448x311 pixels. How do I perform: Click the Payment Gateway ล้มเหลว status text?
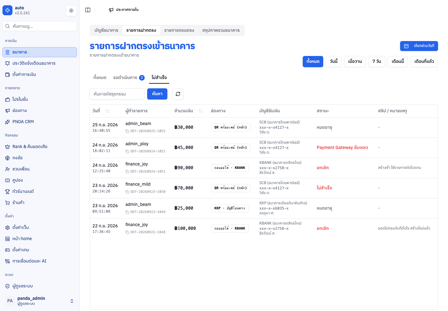[x=342, y=148]
